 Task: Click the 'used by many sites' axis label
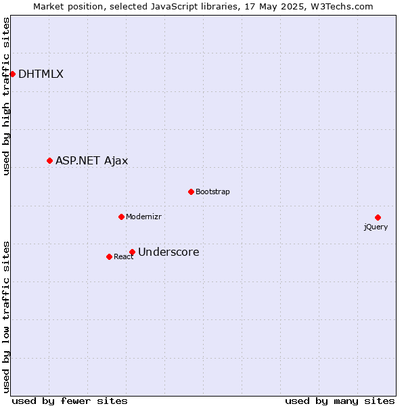[340, 401]
